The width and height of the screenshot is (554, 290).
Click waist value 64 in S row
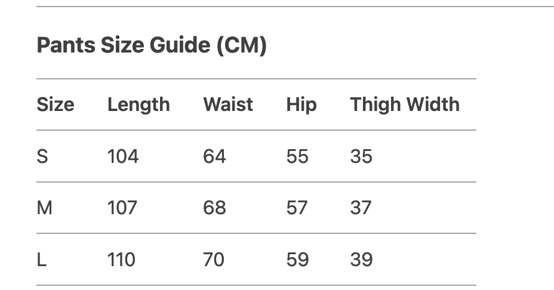(214, 156)
